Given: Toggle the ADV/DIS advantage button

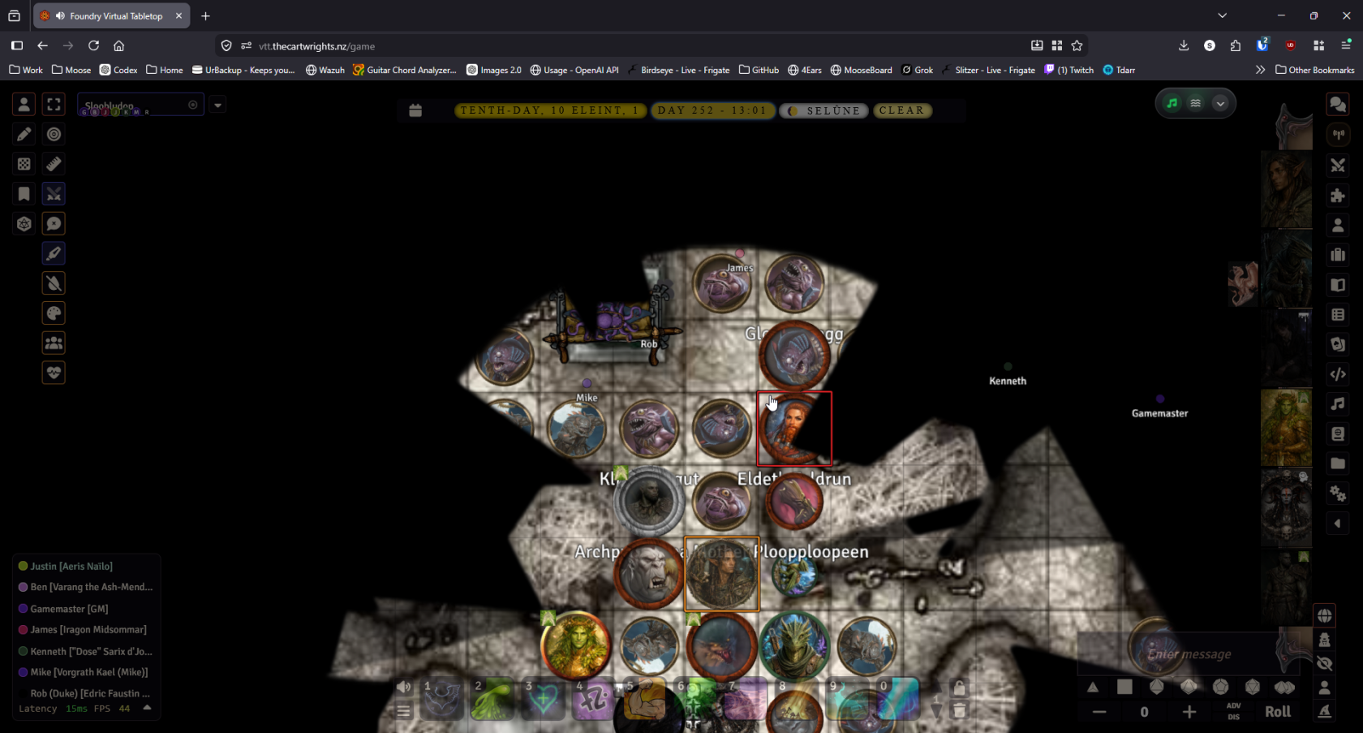Looking at the screenshot, I should (x=1234, y=711).
